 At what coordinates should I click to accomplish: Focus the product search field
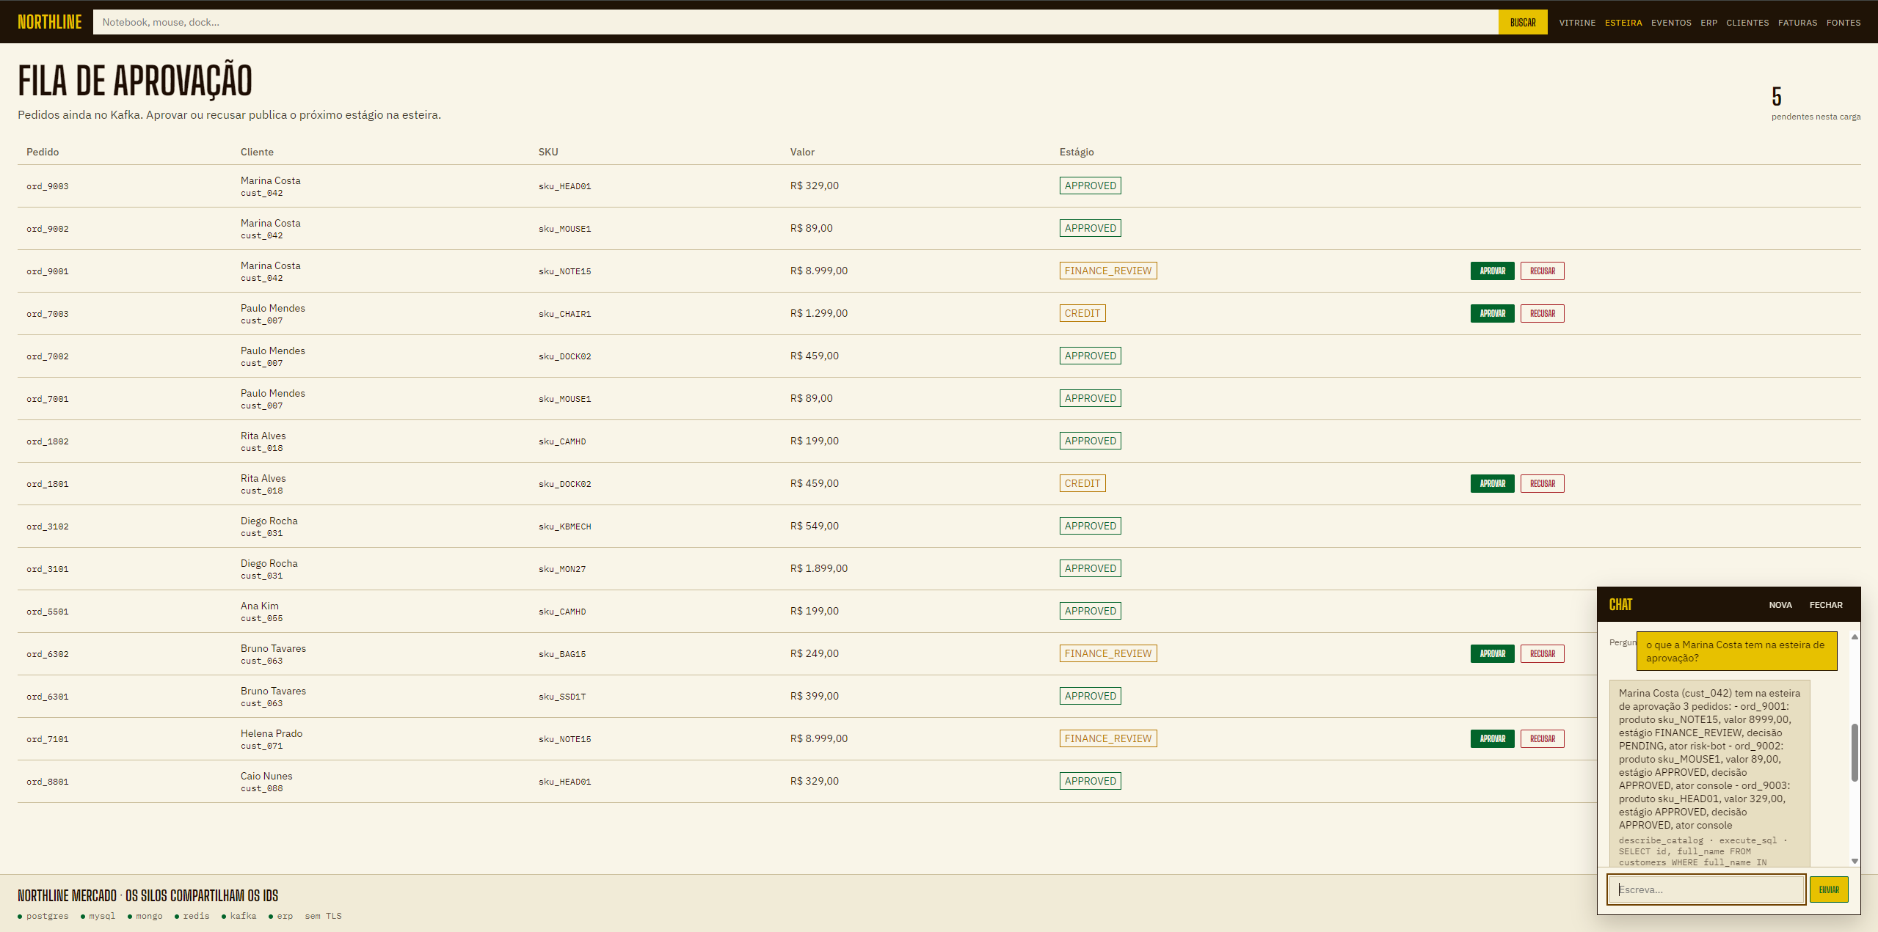[x=796, y=22]
